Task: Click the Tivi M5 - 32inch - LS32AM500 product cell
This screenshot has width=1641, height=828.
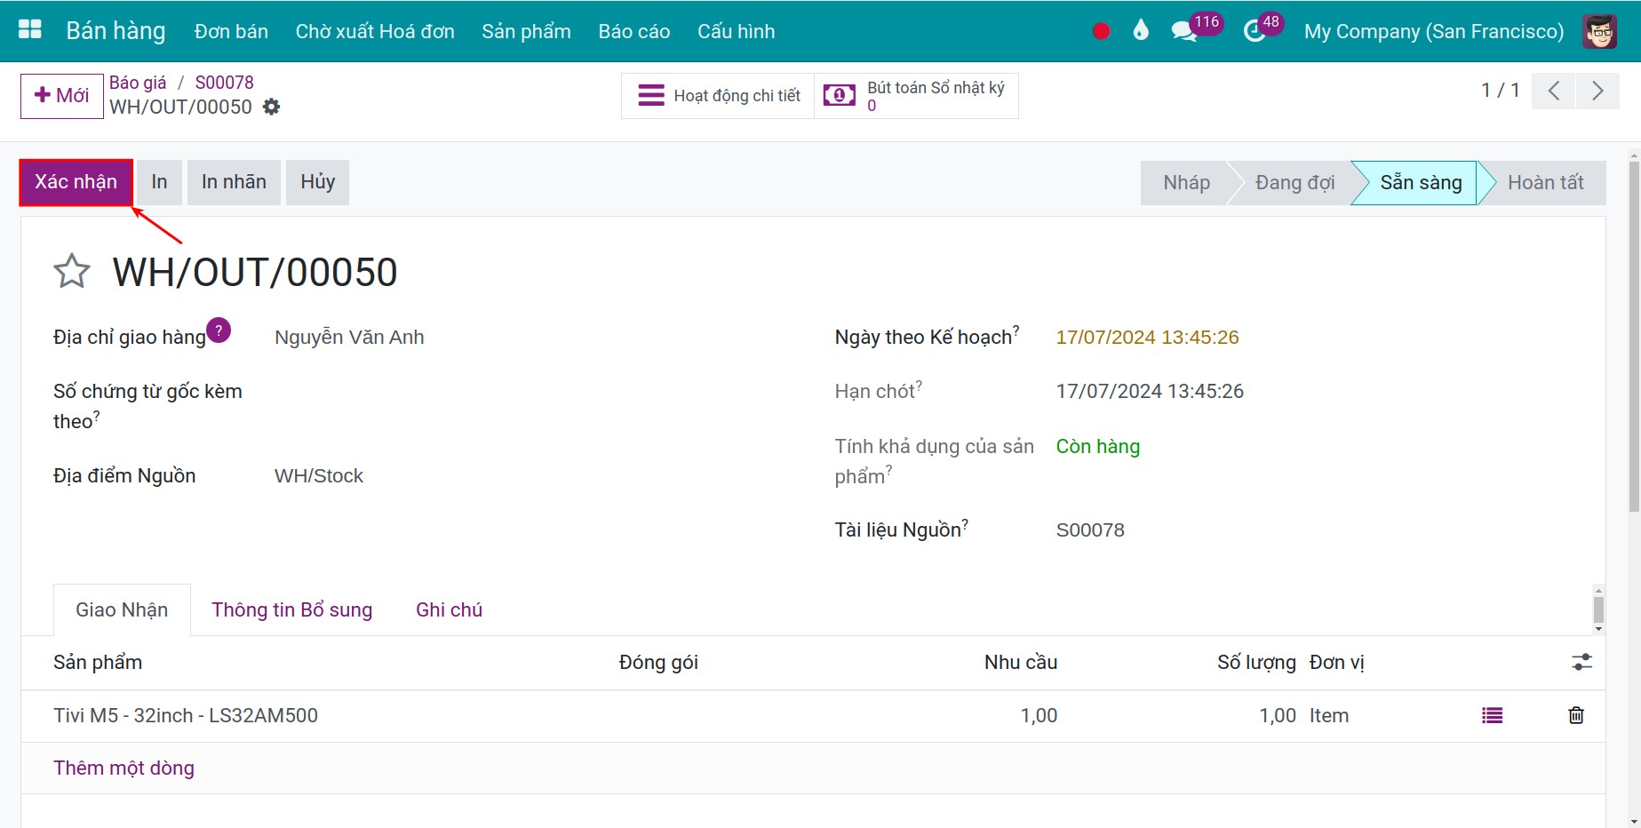Action: [186, 715]
